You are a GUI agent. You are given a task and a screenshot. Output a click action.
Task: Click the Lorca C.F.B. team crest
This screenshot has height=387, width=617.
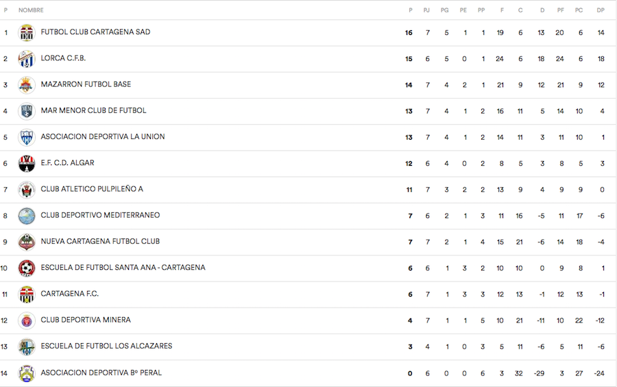26,59
